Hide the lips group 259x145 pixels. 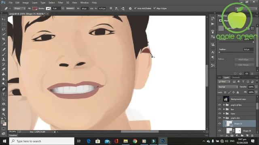click(x=219, y=109)
